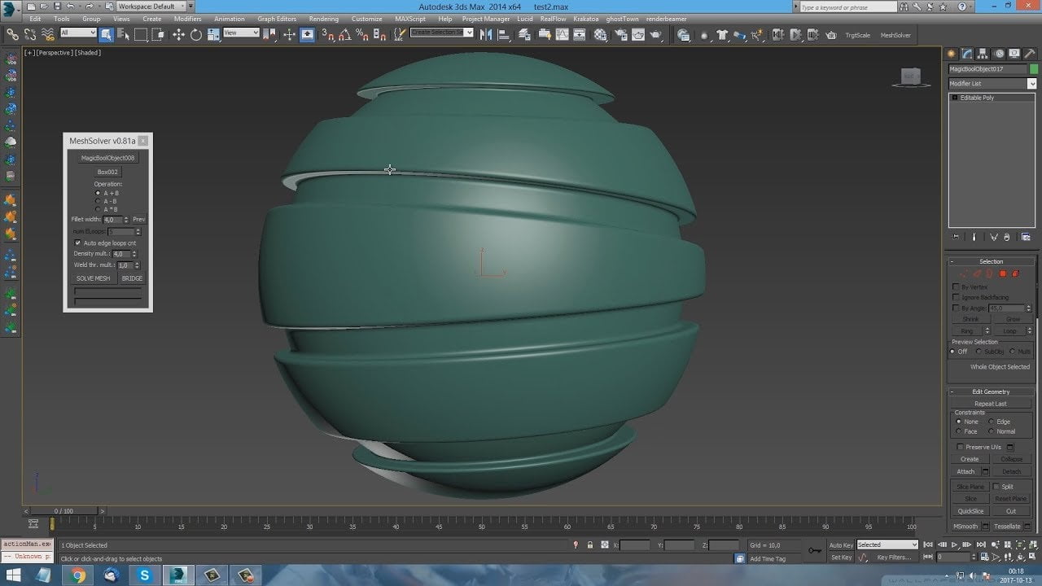Screen dimensions: 1042x586
Task: Click the Unlink Selection icon
Action: (30, 34)
